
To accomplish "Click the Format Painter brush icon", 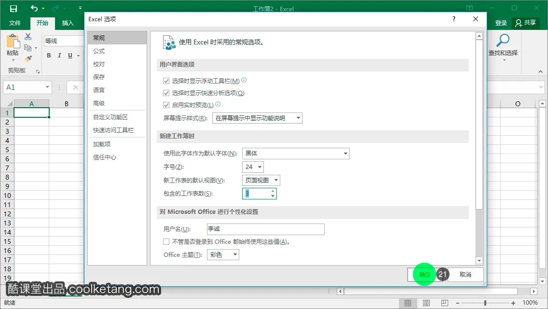I will [28, 58].
